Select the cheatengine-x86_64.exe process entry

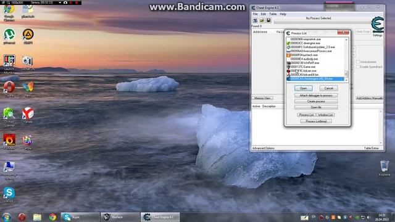tap(316, 79)
